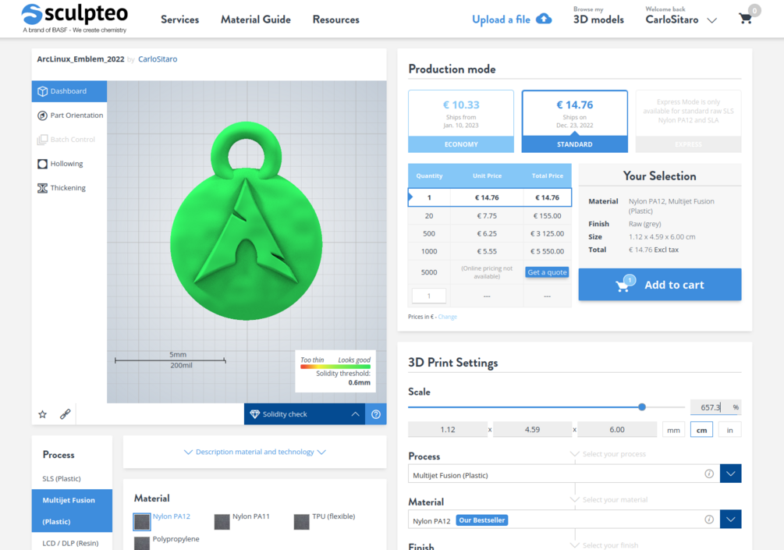Screen dimensions: 784x550
Task: Click the Batch Control icon
Action: (x=42, y=140)
